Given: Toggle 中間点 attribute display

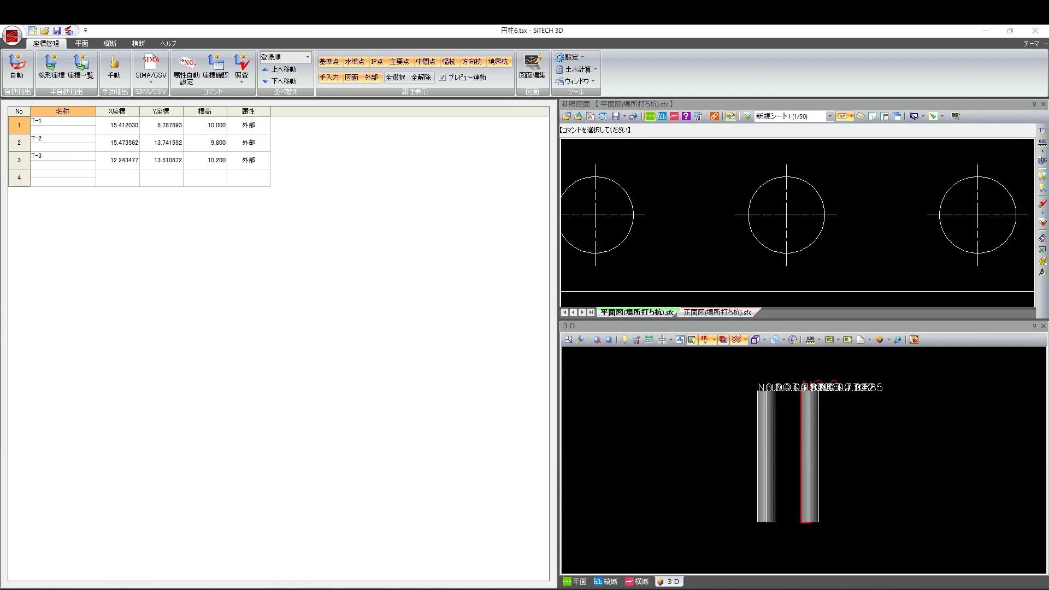Looking at the screenshot, I should coord(426,62).
